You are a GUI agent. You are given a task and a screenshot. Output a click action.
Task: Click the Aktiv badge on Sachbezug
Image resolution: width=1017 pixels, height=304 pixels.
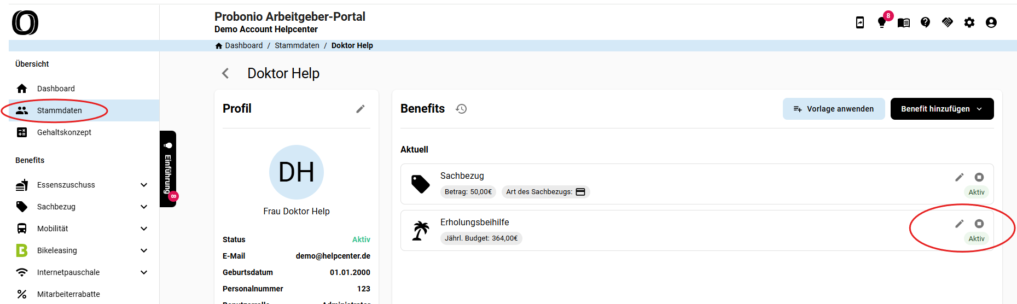(x=977, y=192)
